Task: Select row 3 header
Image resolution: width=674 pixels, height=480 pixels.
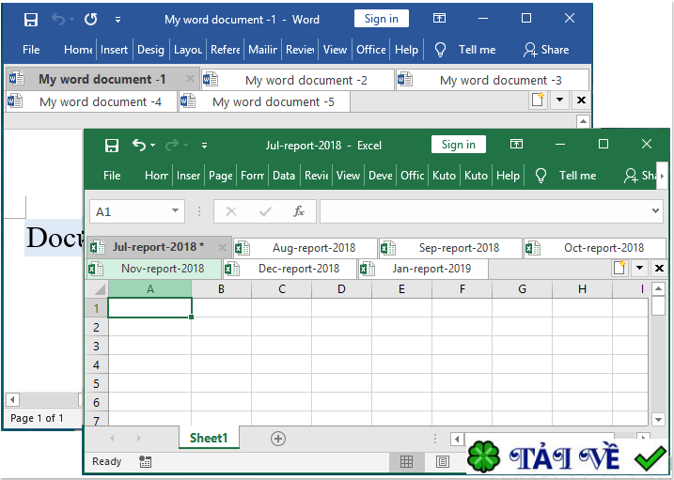Action: tap(97, 346)
